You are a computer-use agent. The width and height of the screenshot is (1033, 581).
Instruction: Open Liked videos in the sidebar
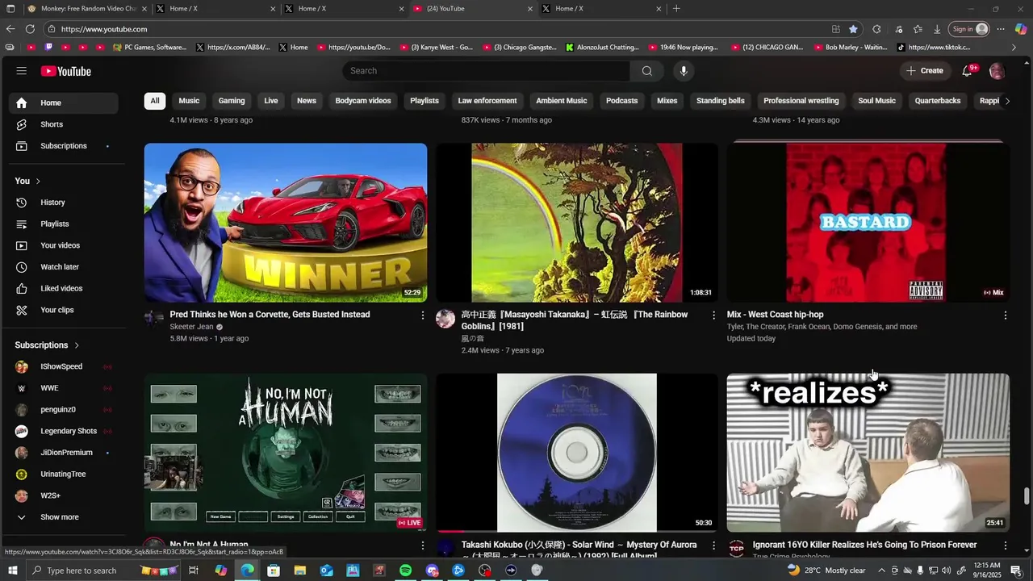63,288
